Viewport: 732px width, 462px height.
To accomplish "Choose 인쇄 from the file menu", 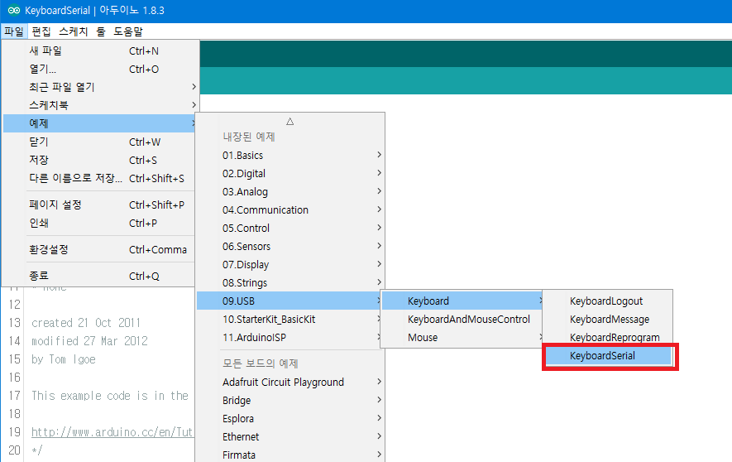I will click(x=98, y=224).
